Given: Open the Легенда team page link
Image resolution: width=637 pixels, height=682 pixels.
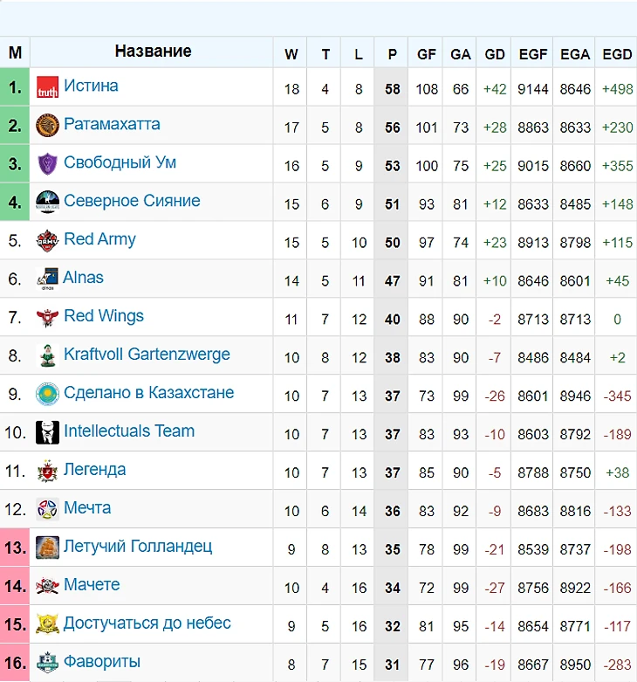Looking at the screenshot, I should coord(95,469).
